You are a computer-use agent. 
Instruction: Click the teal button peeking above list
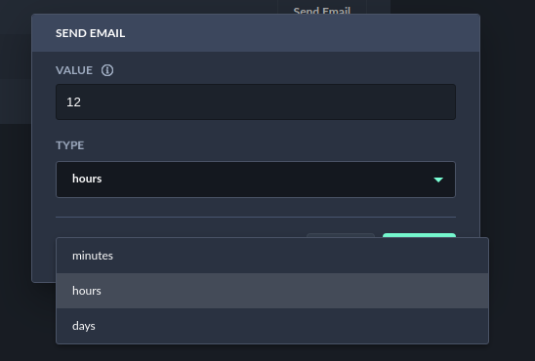(419, 235)
